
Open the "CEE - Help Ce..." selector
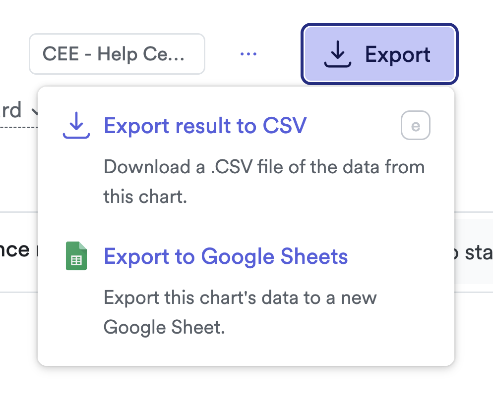click(x=117, y=54)
